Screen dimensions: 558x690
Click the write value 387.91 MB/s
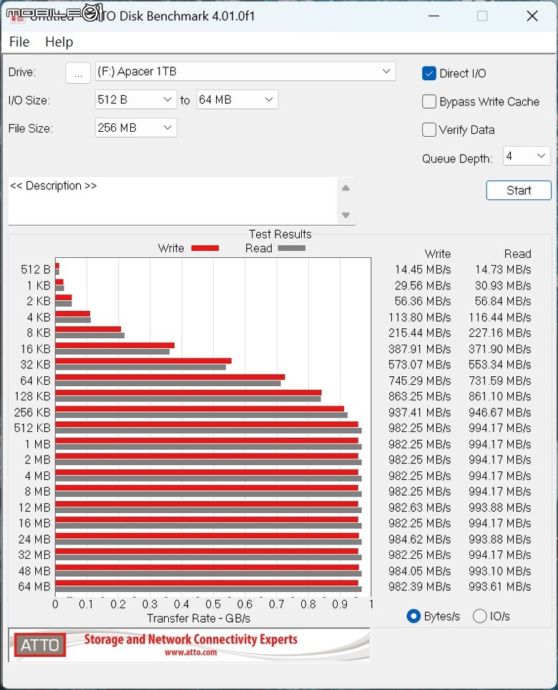(x=420, y=349)
